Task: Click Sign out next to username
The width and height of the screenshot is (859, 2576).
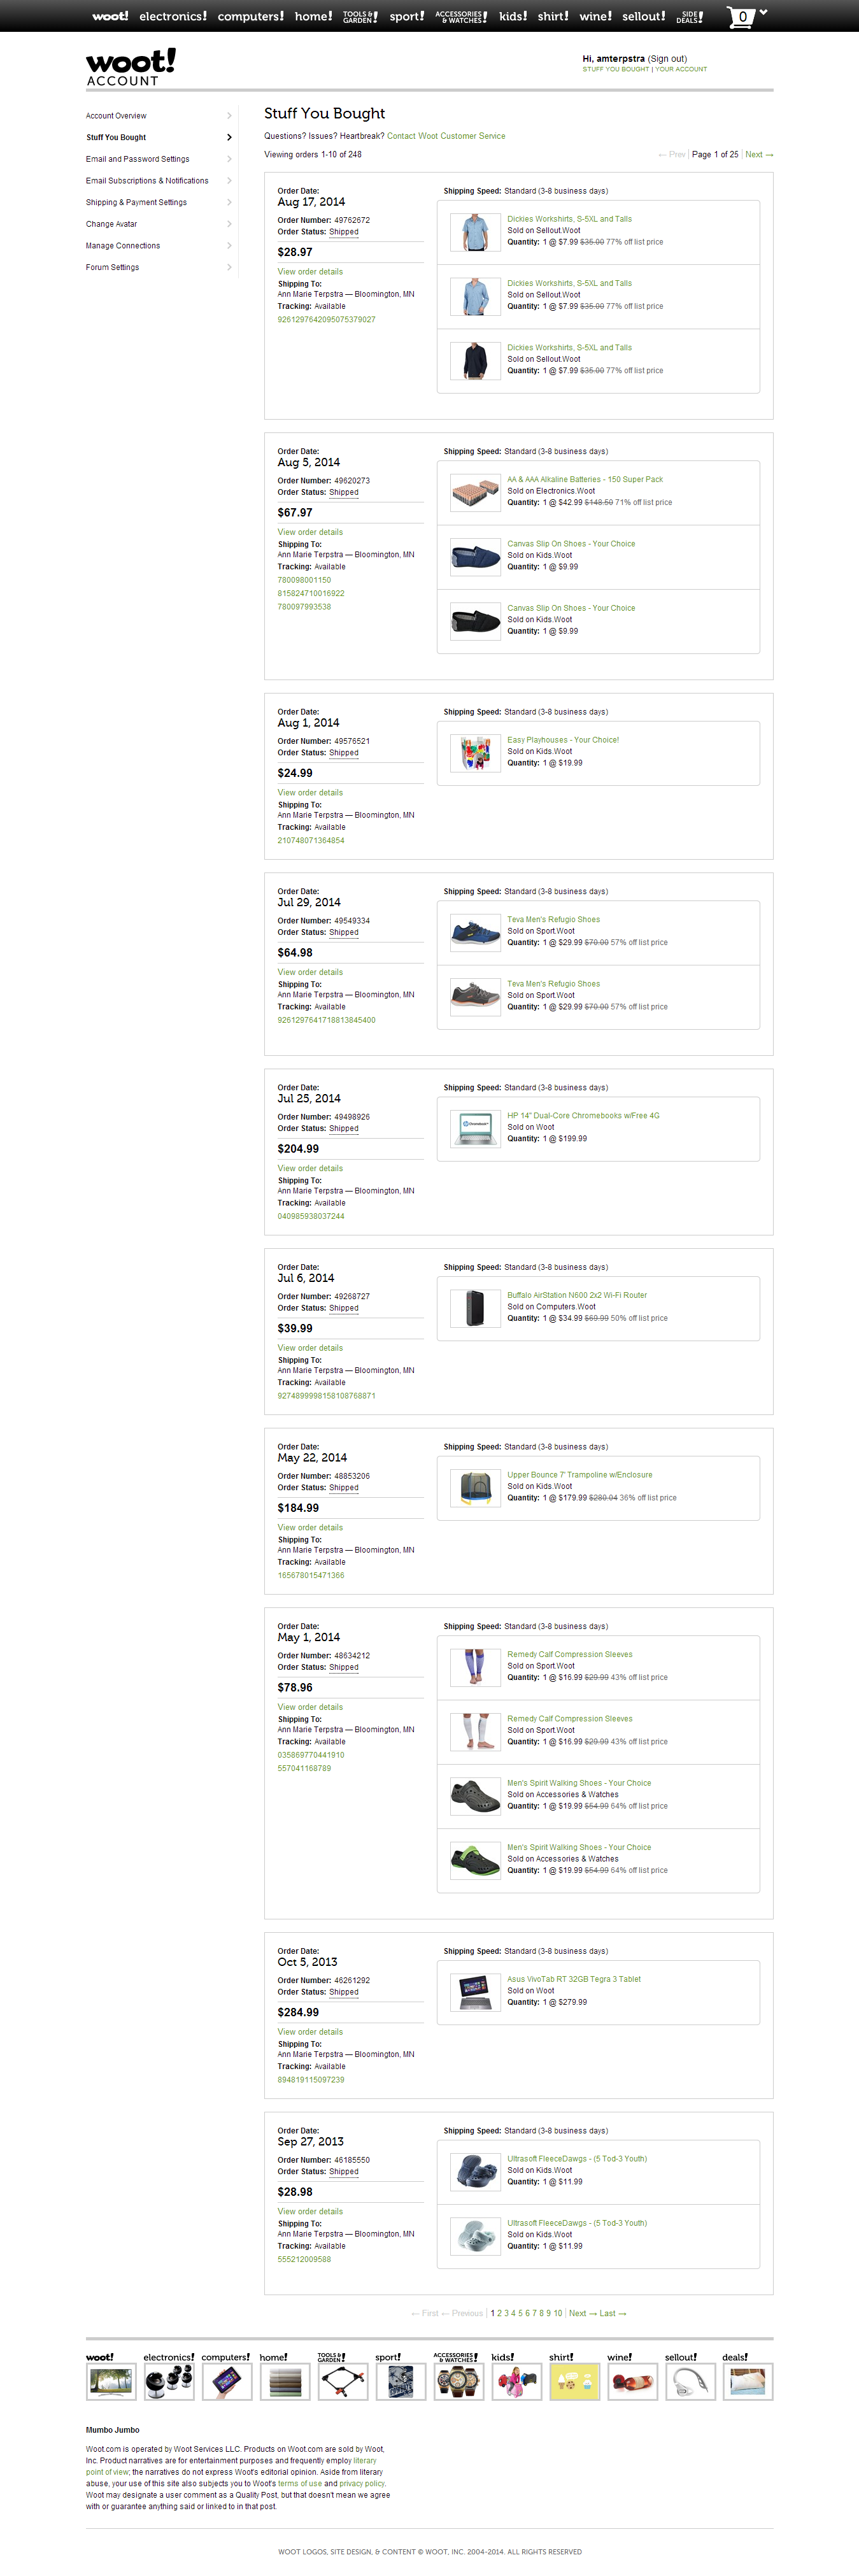Action: pyautogui.click(x=667, y=59)
